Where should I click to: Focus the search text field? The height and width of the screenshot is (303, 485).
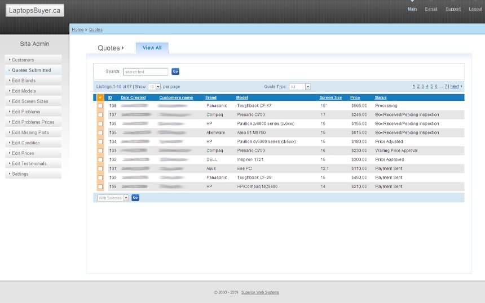tap(145, 72)
